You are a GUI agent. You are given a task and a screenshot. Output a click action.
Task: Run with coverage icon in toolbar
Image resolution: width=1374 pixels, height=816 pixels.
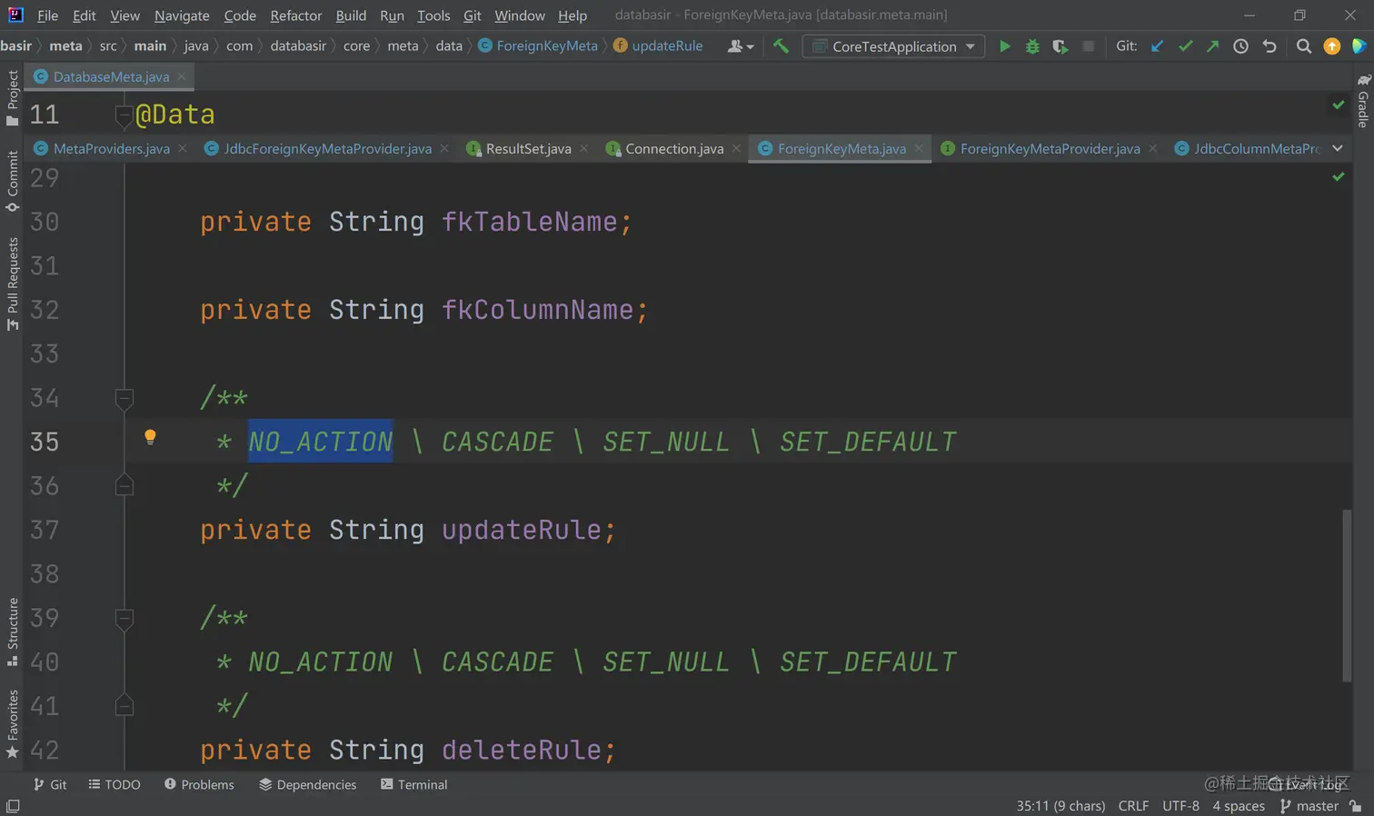[1060, 45]
